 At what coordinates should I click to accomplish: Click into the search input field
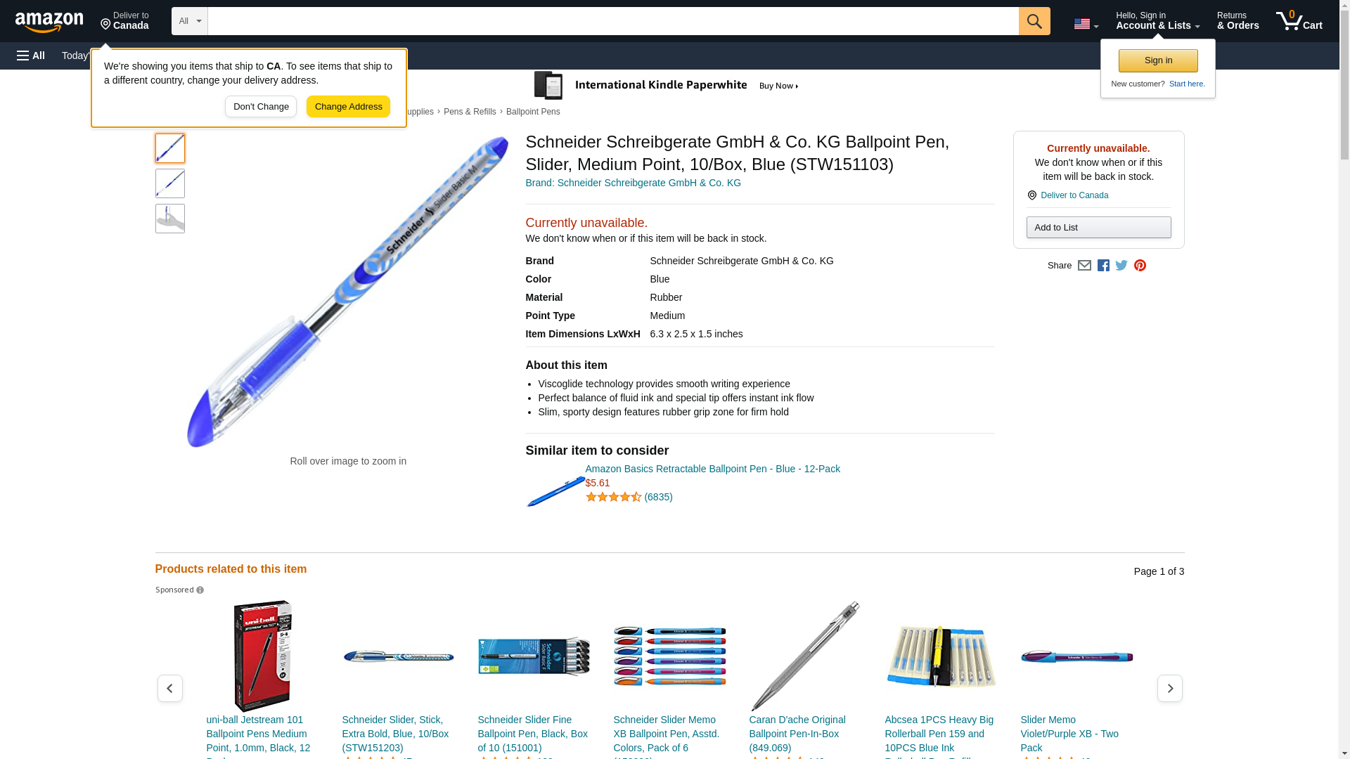(x=613, y=21)
